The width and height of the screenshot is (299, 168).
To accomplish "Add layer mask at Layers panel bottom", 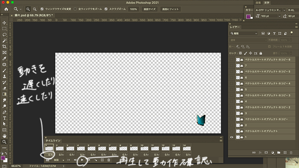I will coord(266,152).
